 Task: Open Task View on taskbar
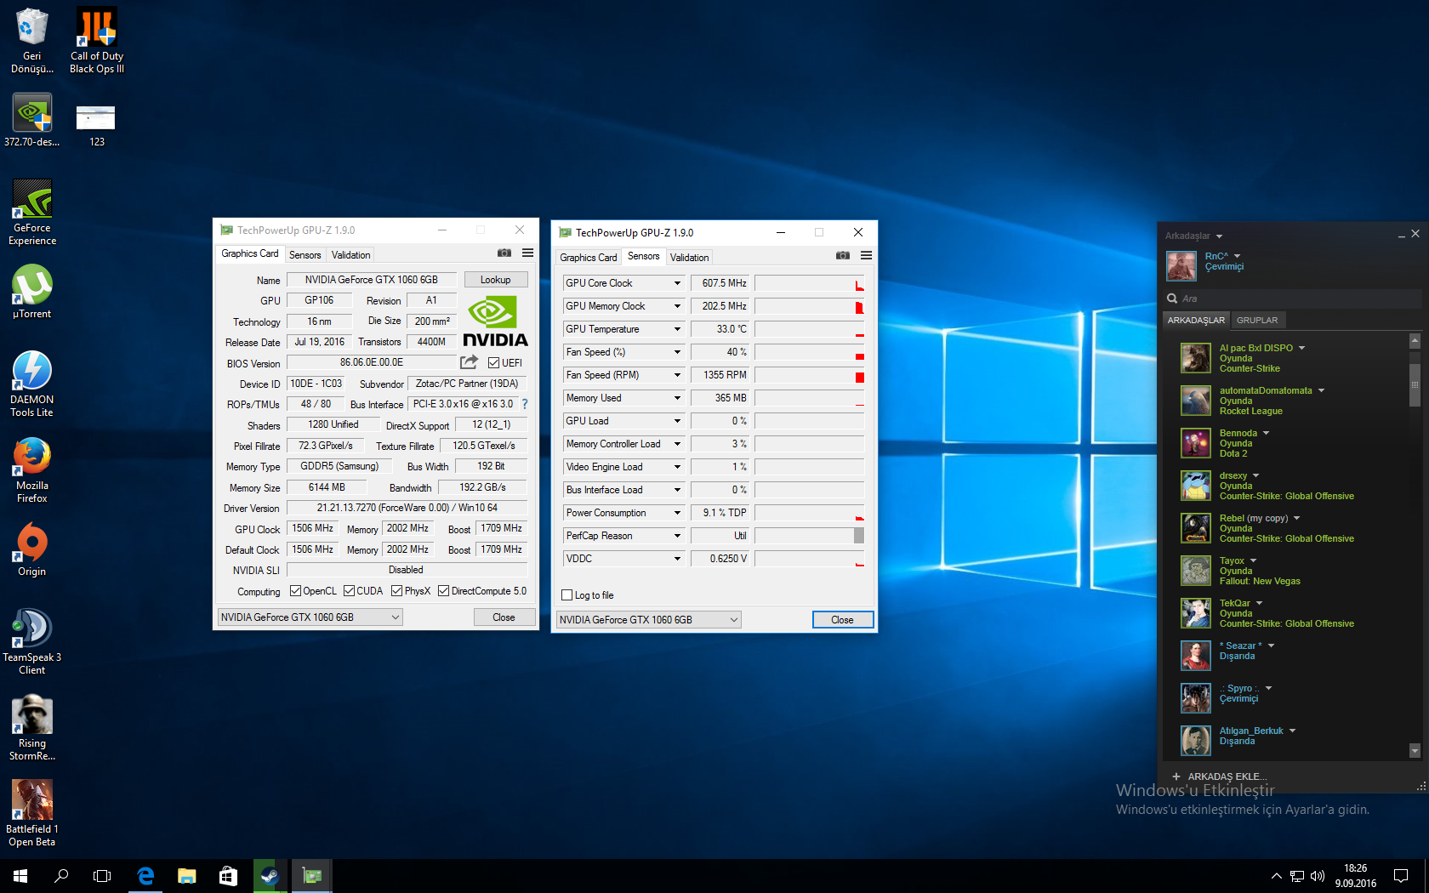(102, 875)
